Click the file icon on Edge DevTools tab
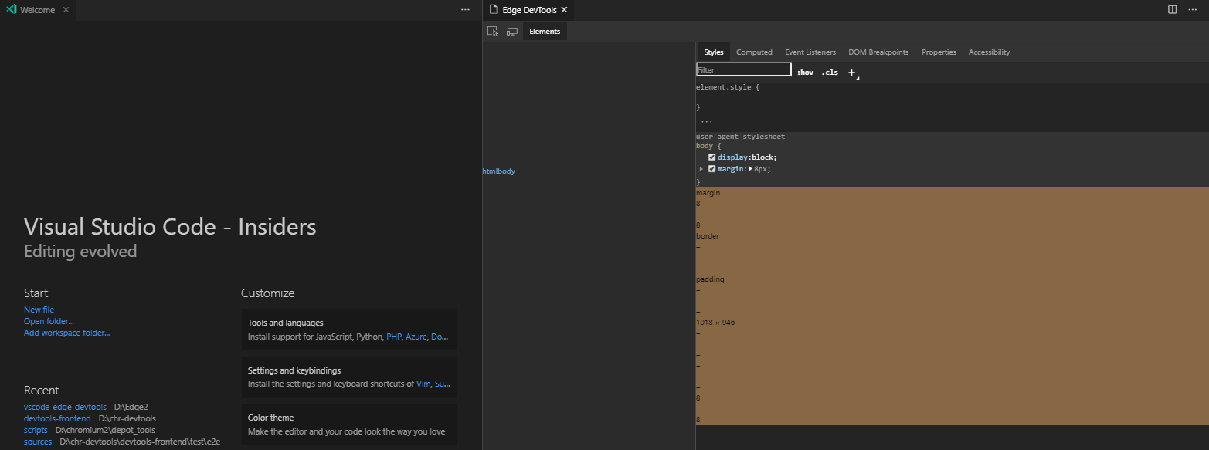Screen dimensions: 1209x450 492,9
